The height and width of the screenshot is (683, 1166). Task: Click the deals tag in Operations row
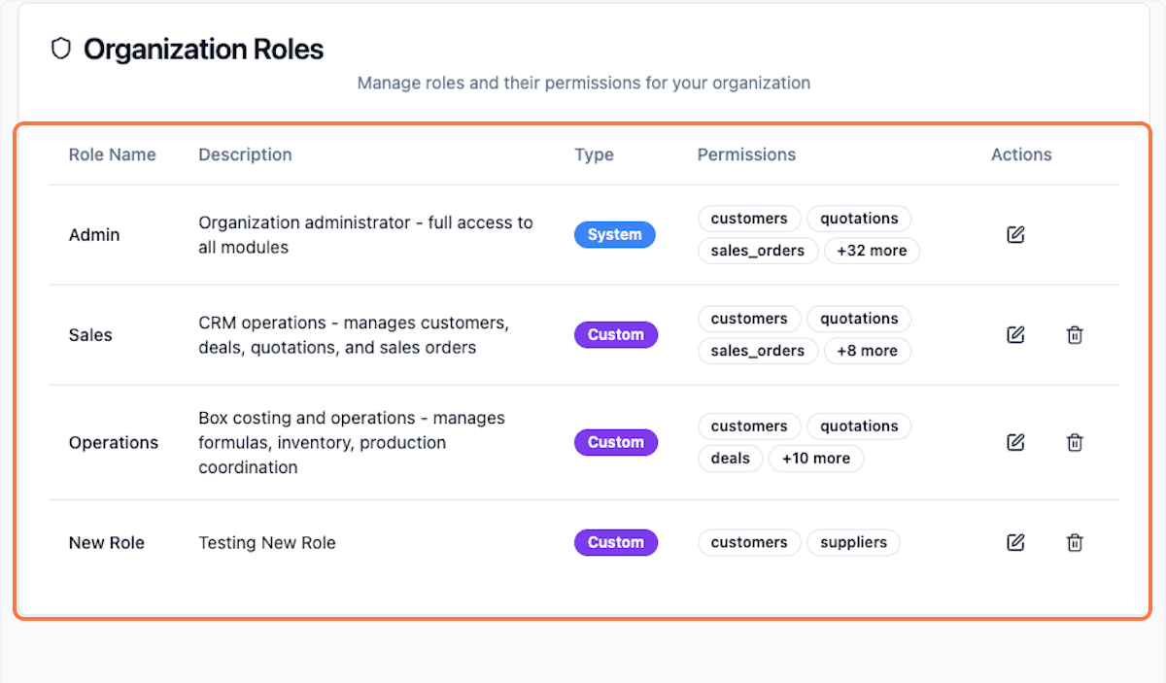[730, 459]
